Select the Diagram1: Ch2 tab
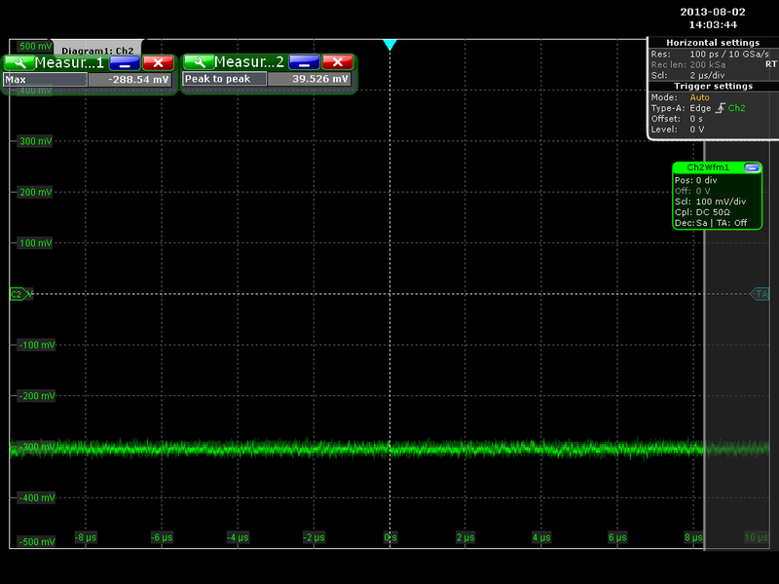Viewport: 779px width, 584px height. (96, 50)
